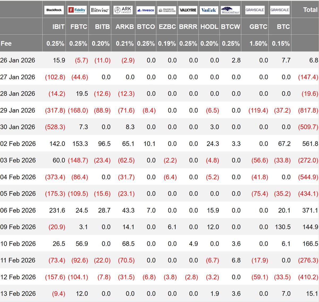Select the EZBC column header
The image size is (319, 302).
click(167, 27)
